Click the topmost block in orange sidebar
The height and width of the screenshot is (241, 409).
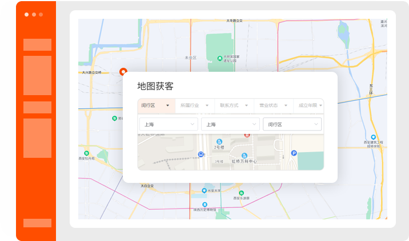[x=37, y=44]
